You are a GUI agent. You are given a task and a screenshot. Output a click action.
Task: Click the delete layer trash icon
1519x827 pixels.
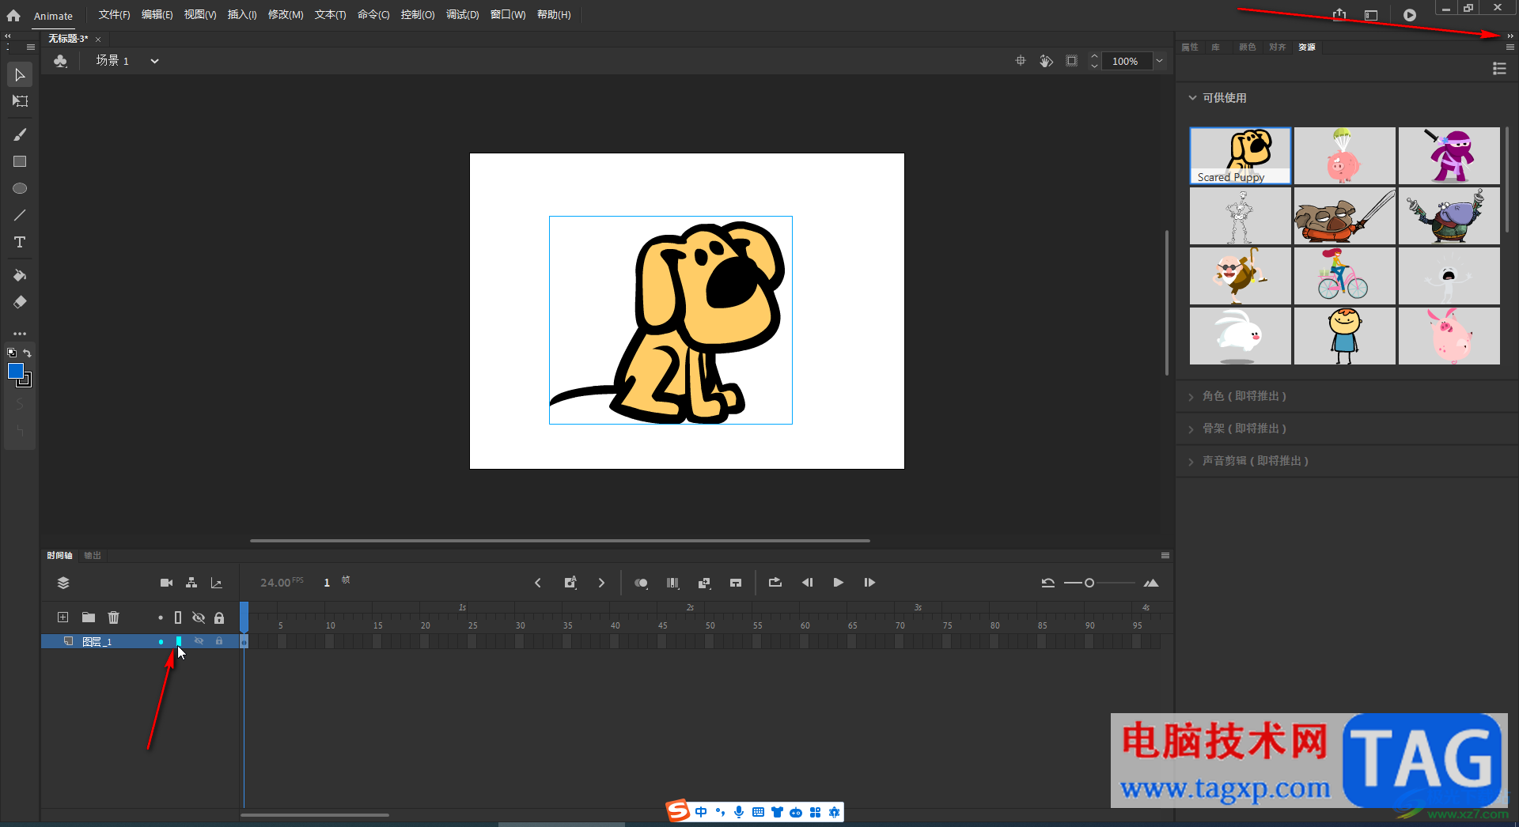[114, 617]
